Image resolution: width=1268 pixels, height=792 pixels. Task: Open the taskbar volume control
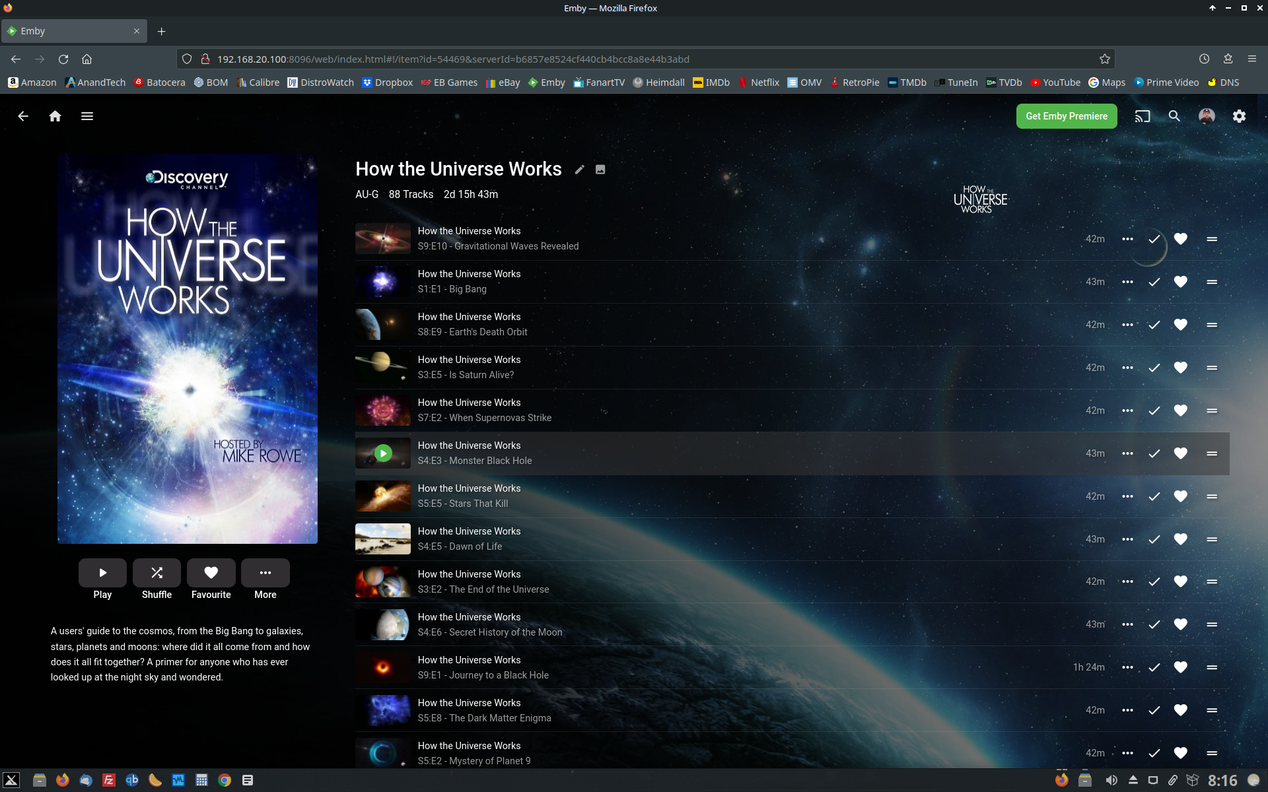click(1111, 780)
